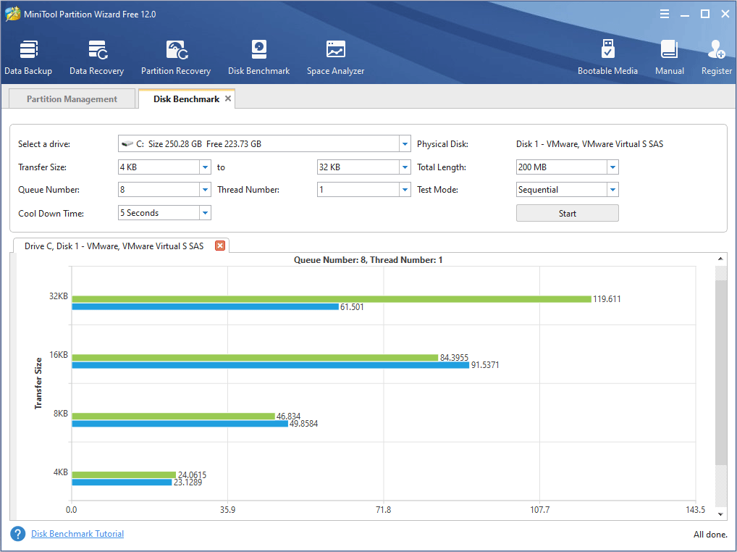Open the Test Mode dropdown
This screenshot has width=737, height=552.
coord(612,190)
